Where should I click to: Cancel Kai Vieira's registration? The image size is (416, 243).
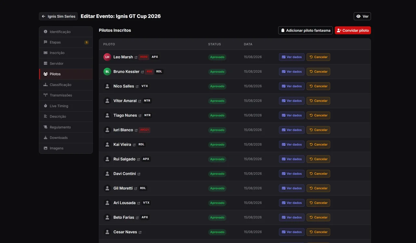318,145
